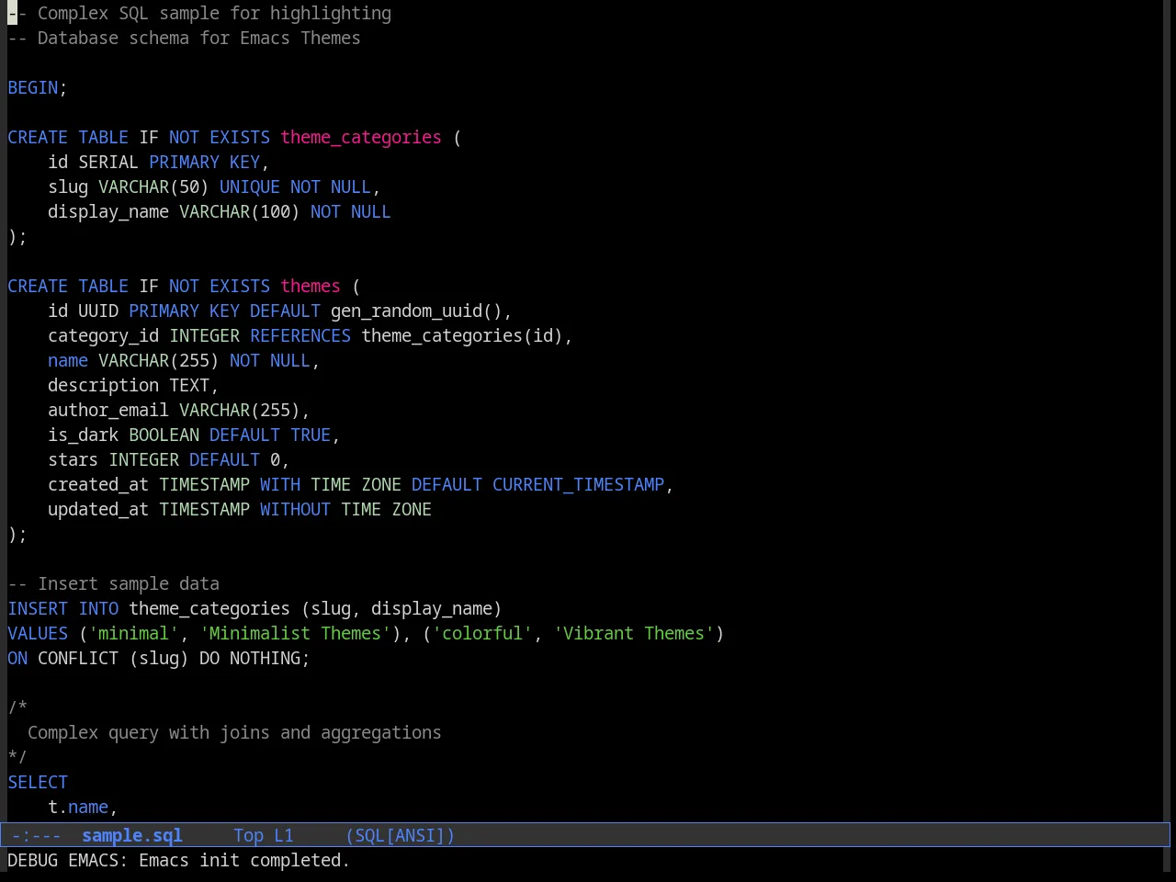
Task: Click the Top position indicator in mode line
Action: (x=248, y=835)
